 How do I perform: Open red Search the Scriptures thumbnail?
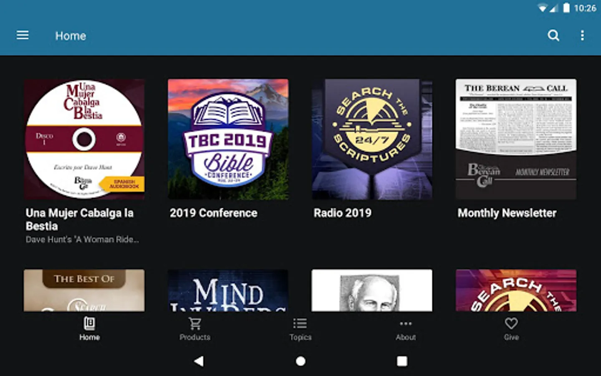(516, 290)
